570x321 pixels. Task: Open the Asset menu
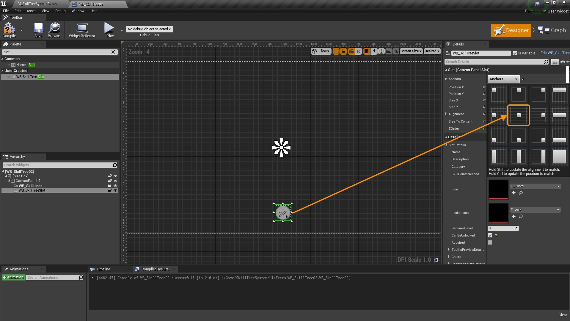(31, 11)
